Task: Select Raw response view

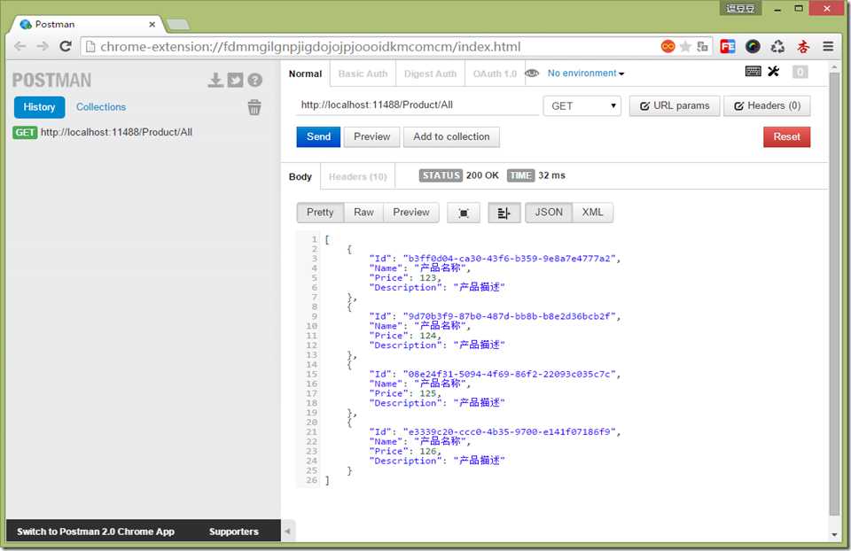Action: [363, 212]
